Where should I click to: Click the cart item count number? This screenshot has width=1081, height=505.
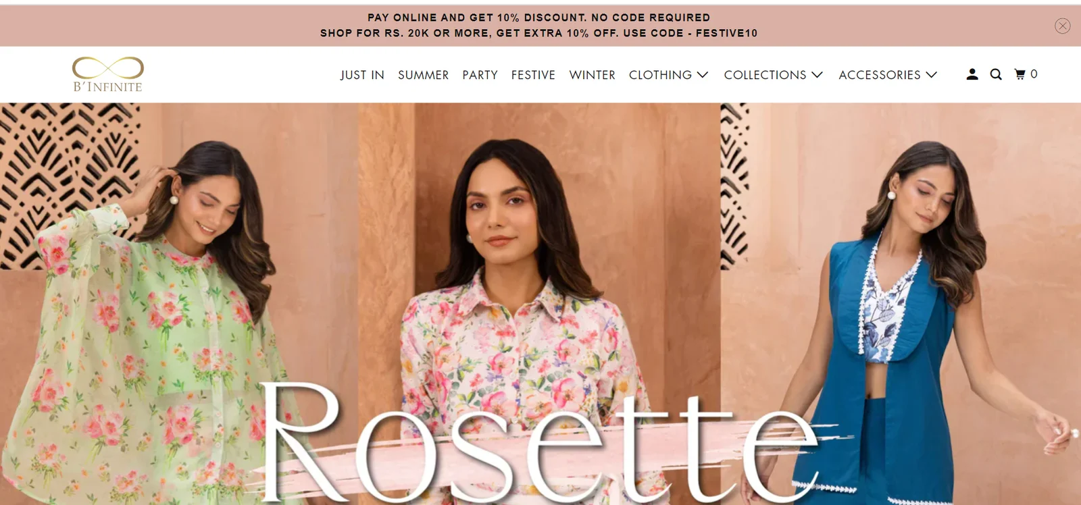1034,74
